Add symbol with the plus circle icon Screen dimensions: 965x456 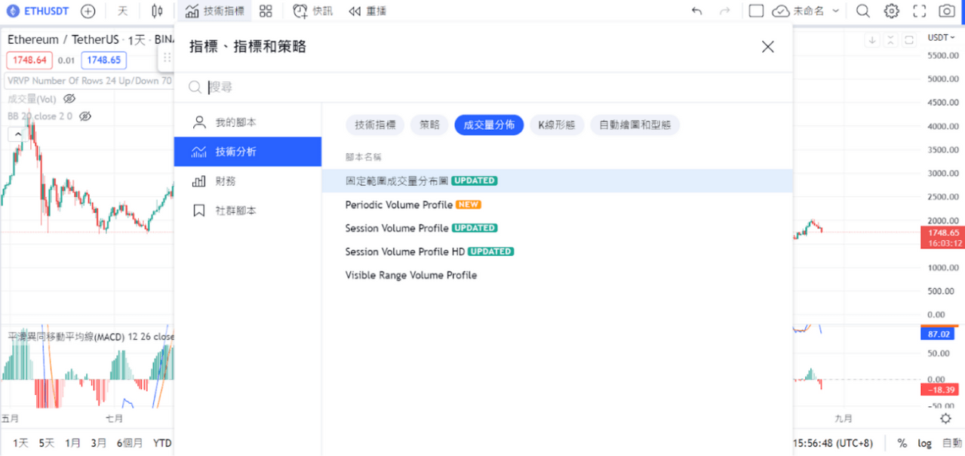(88, 11)
